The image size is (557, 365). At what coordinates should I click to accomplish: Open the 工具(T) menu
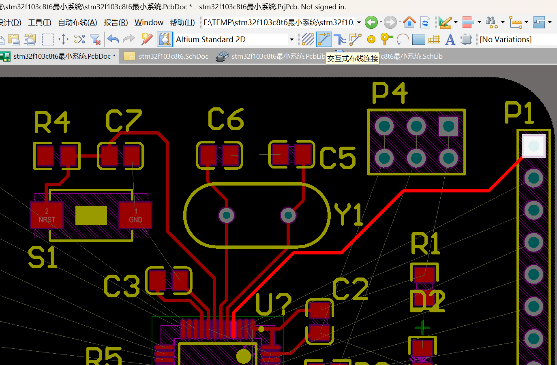pyautogui.click(x=39, y=22)
